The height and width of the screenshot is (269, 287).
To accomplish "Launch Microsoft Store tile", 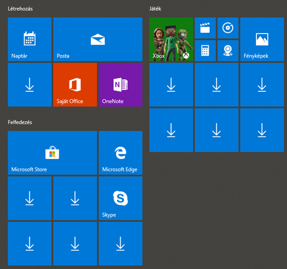I will coord(52,153).
